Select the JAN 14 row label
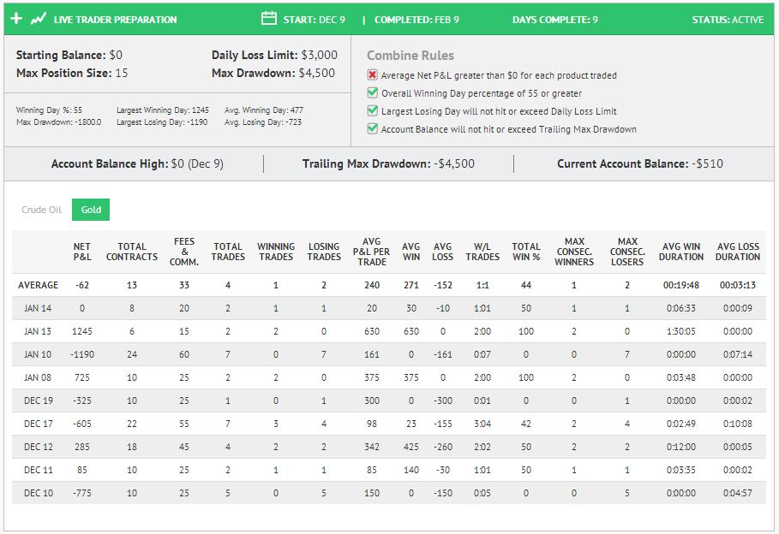779x534 pixels. point(38,308)
